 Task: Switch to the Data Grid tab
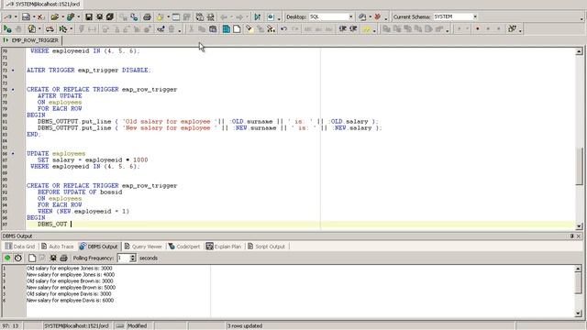(x=20, y=247)
